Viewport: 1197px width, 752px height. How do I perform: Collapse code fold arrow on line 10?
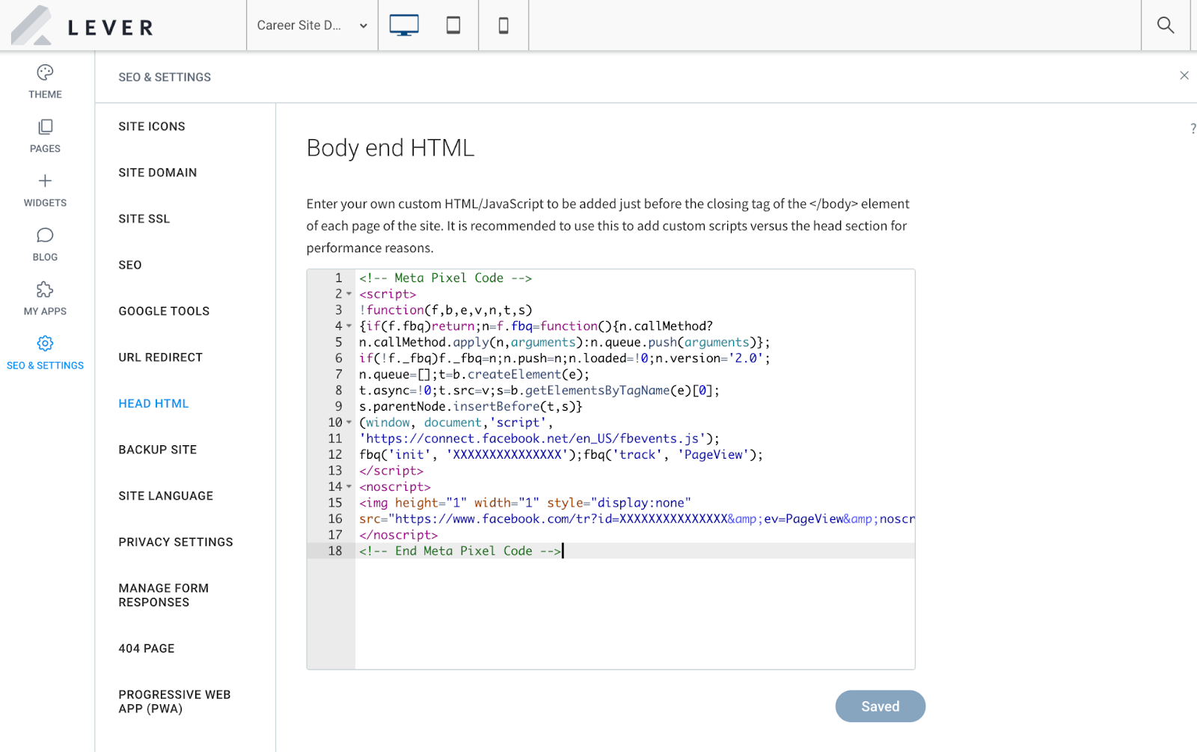pyautogui.click(x=349, y=423)
